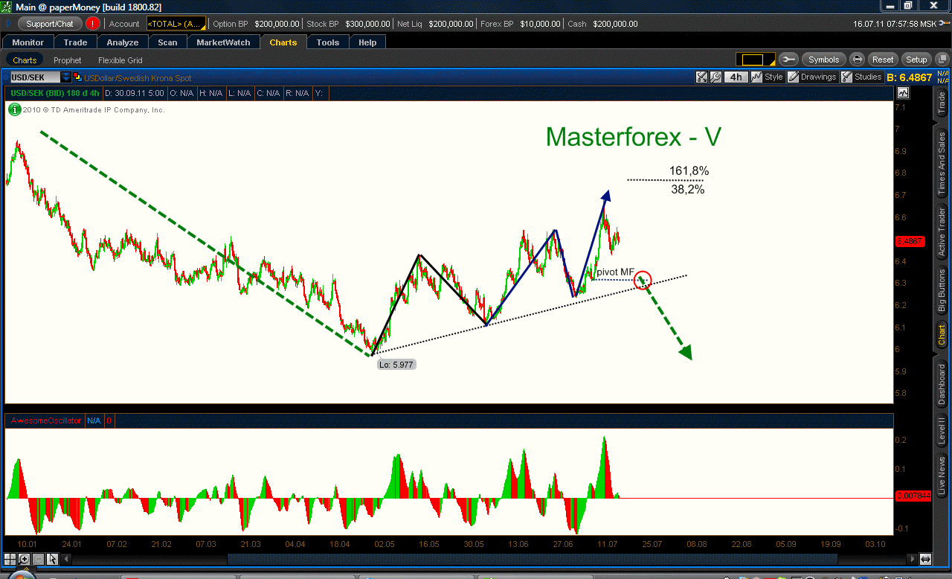Click the scroll left arrow of chart scrollbar

(67, 559)
